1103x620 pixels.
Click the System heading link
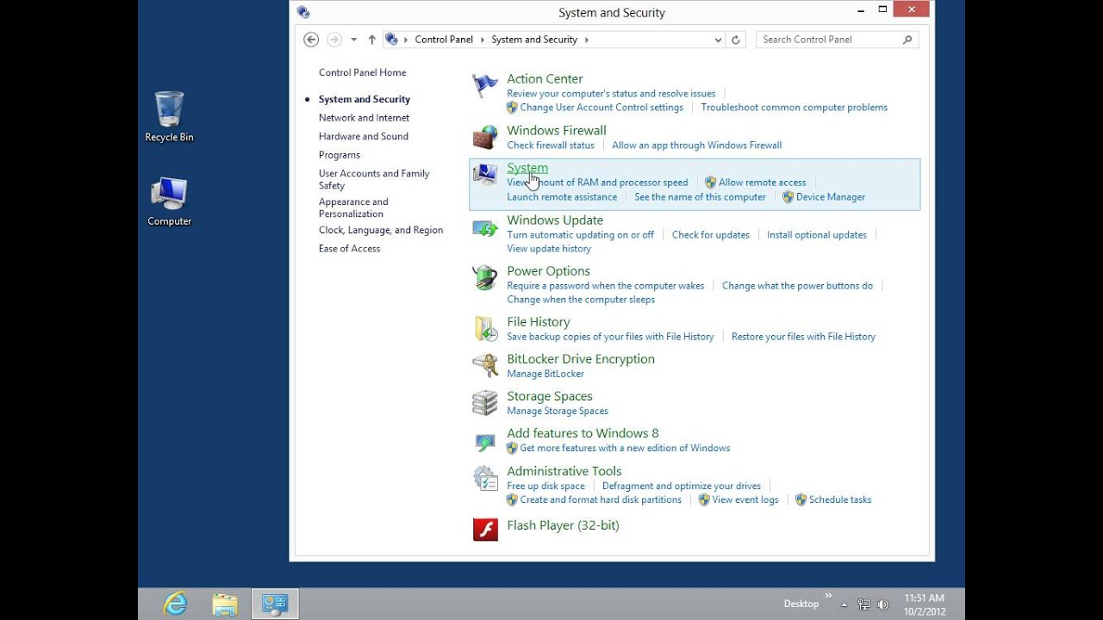(527, 168)
